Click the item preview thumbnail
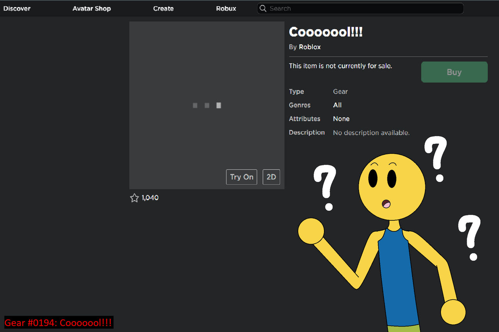The width and height of the screenshot is (499, 332). point(207,105)
